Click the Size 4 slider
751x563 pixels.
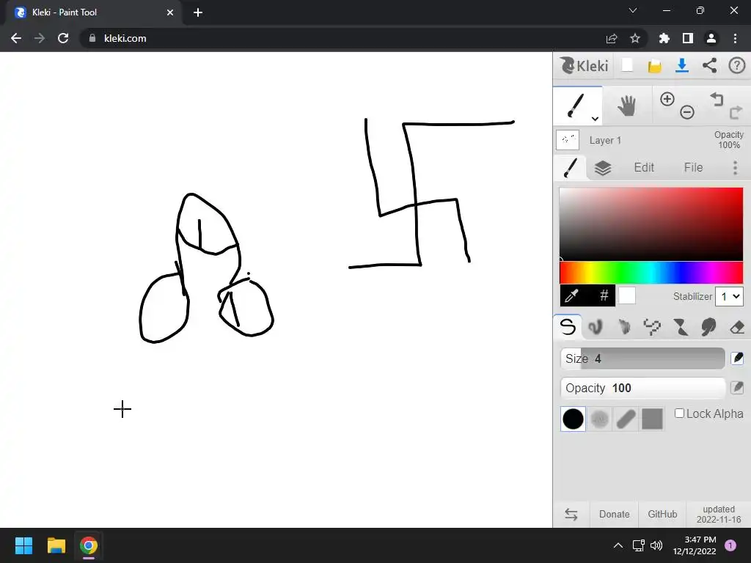pyautogui.click(x=642, y=358)
